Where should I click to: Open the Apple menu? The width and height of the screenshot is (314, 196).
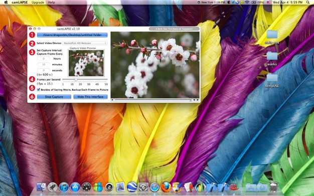click(x=6, y=3)
